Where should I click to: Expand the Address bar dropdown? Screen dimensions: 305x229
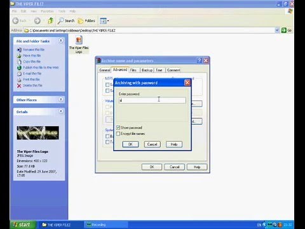tap(277, 31)
